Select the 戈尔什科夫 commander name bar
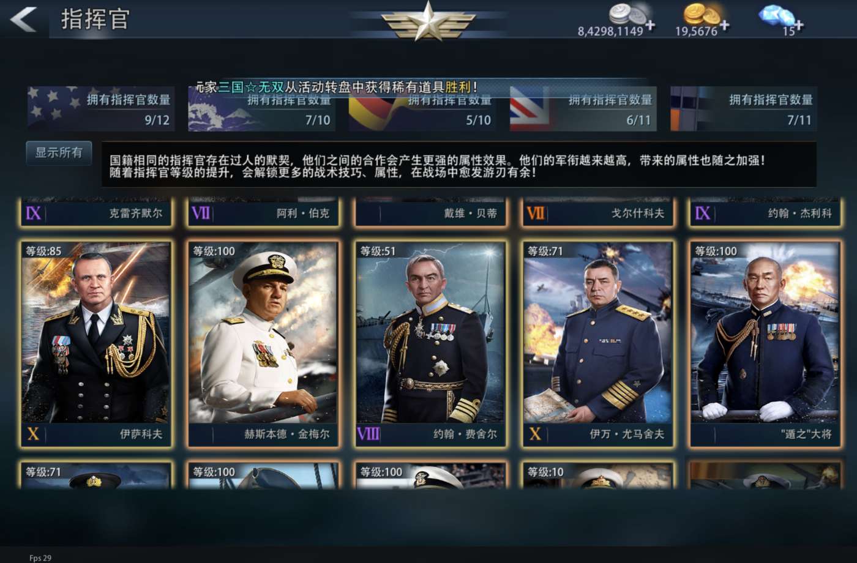The height and width of the screenshot is (563, 857). click(597, 213)
